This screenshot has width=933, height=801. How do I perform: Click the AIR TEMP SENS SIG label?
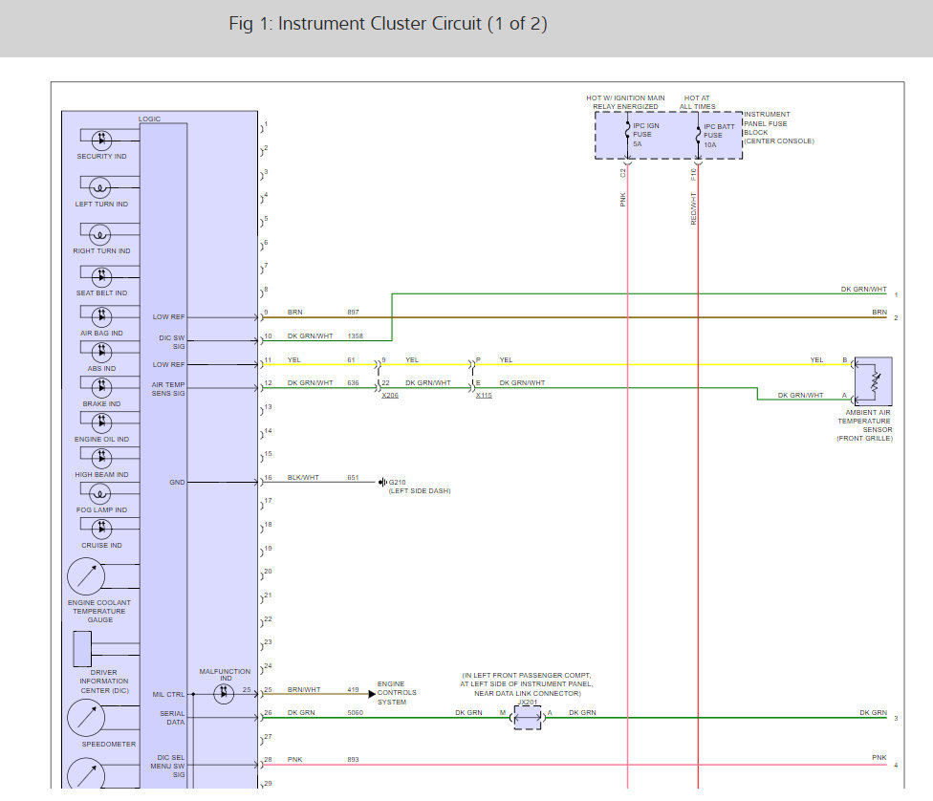coord(168,389)
